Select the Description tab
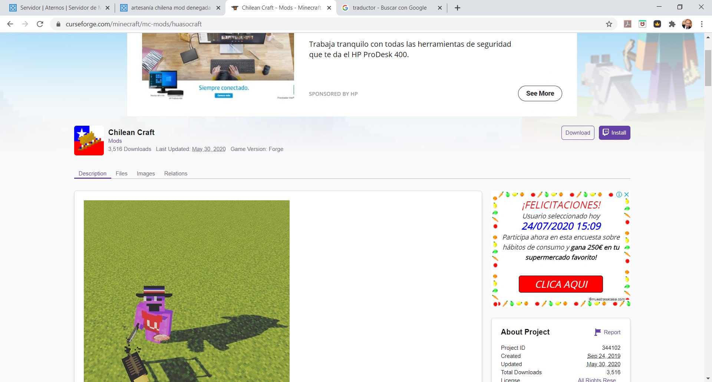The width and height of the screenshot is (712, 382). click(x=93, y=174)
